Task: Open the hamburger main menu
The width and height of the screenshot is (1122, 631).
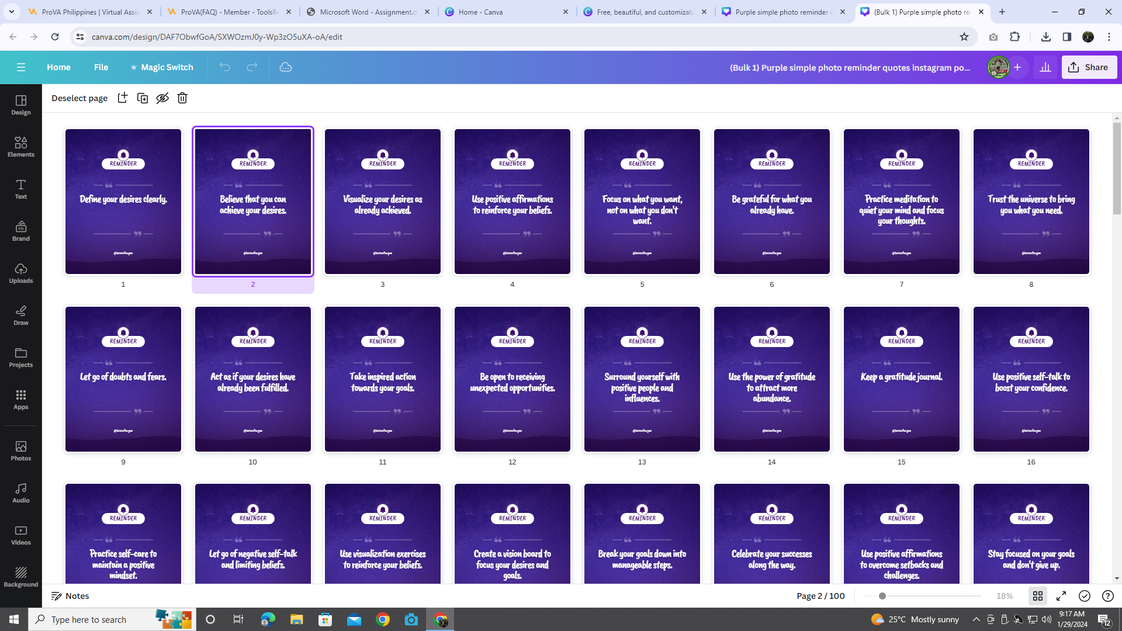Action: [21, 67]
